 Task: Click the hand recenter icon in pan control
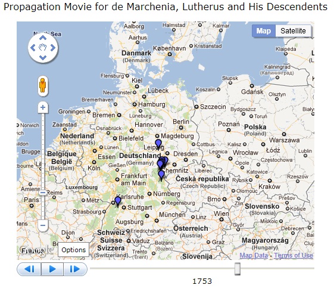tap(43, 47)
